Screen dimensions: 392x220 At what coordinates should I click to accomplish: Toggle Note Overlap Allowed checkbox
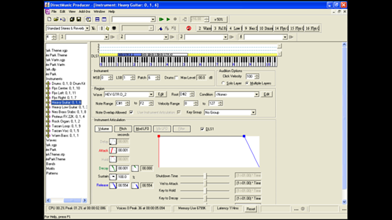(131, 112)
